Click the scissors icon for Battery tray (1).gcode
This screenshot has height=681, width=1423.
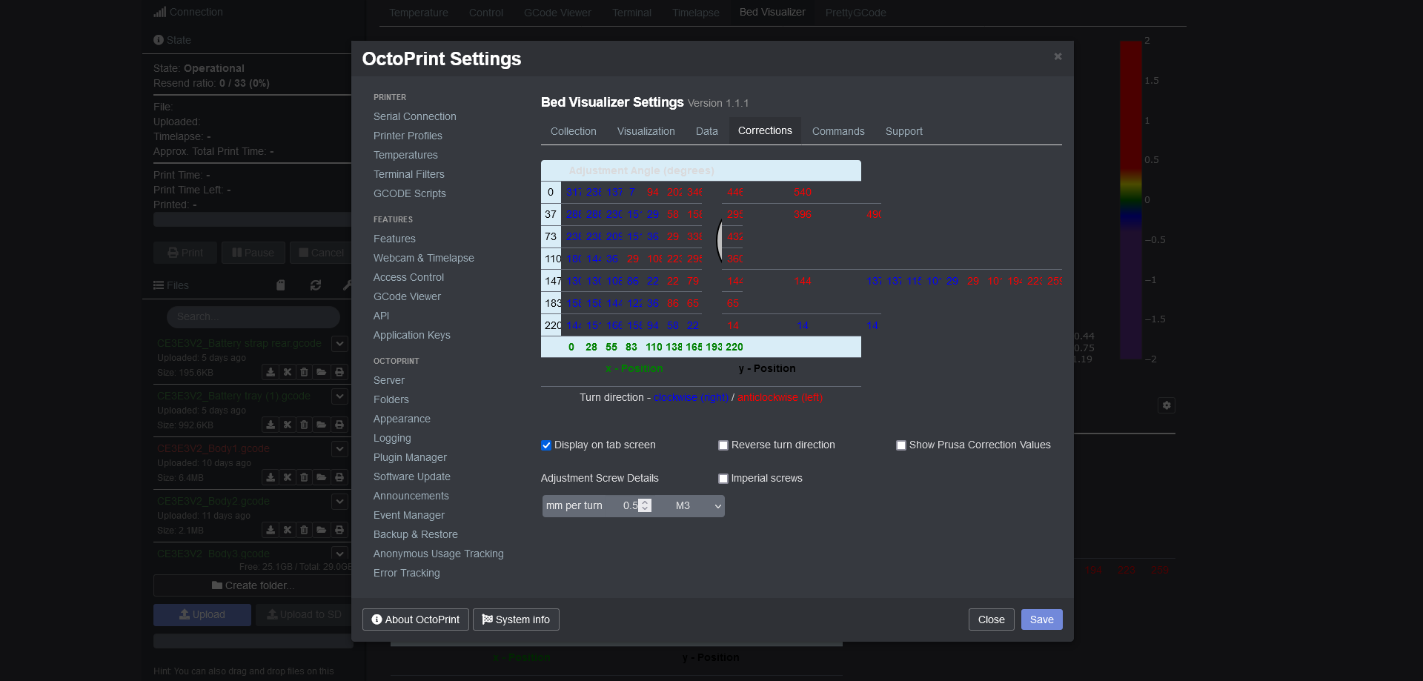coord(288,425)
